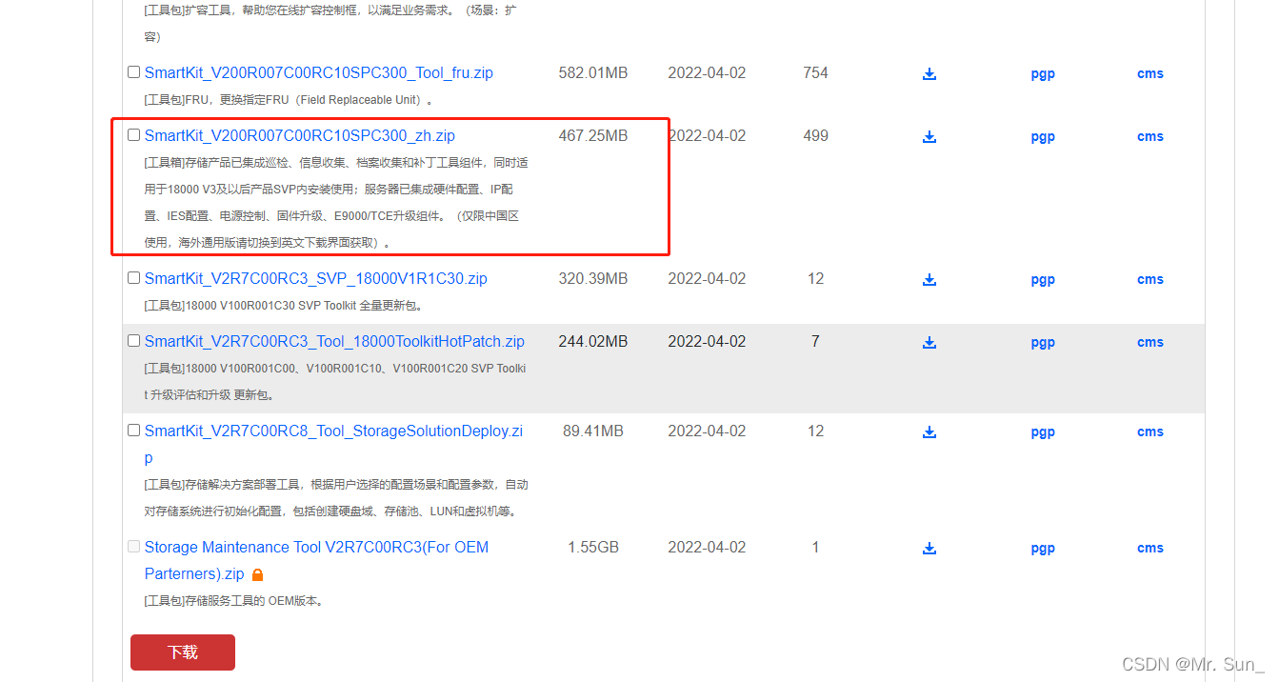Click description '[工具包]存储服务工具的 OEM版本。'
This screenshot has width=1279, height=682.
click(234, 601)
